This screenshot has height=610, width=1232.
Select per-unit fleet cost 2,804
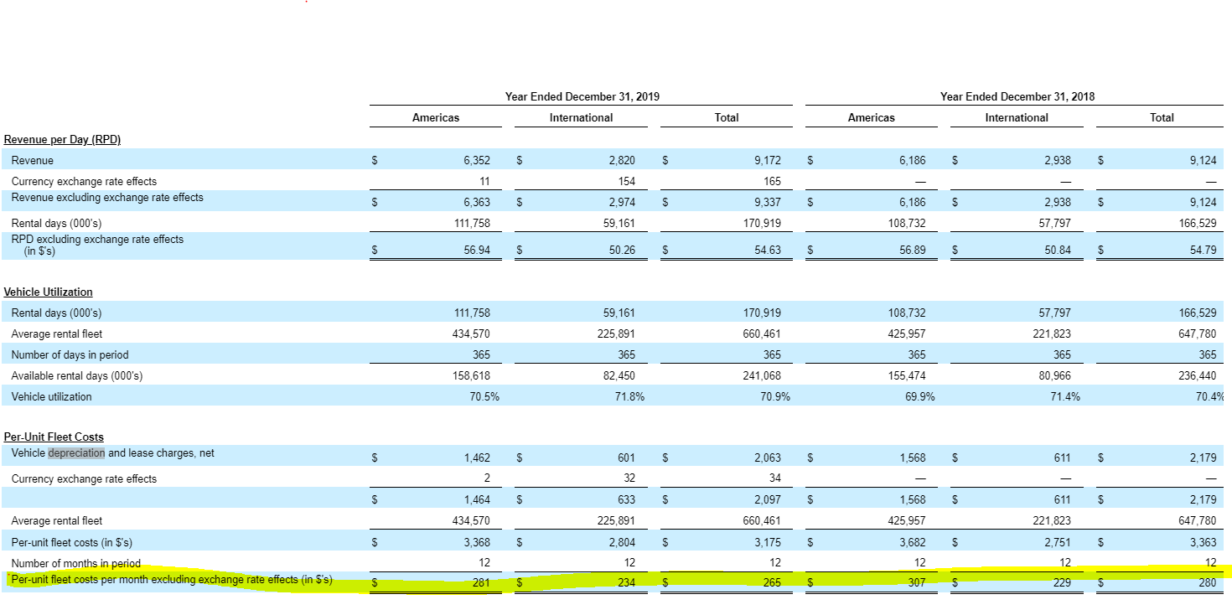pyautogui.click(x=621, y=542)
